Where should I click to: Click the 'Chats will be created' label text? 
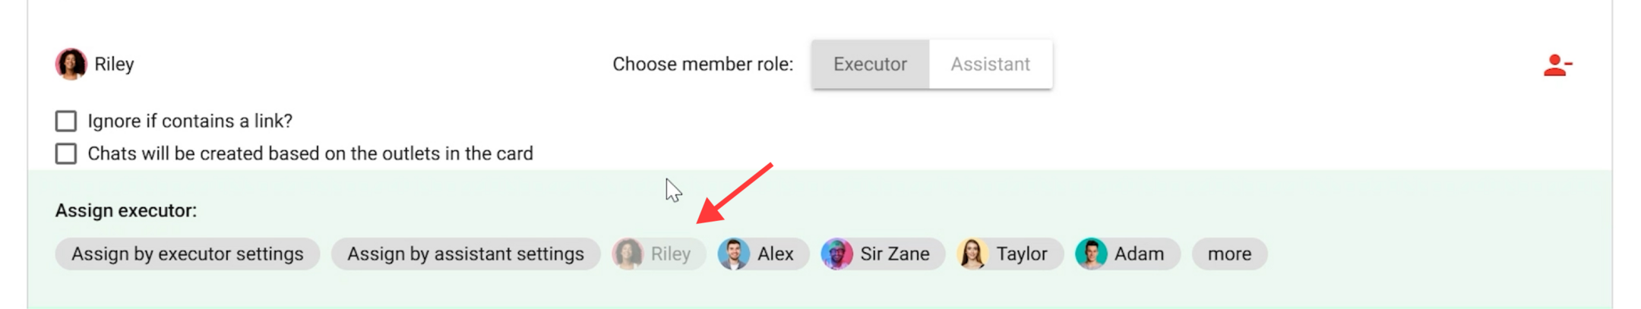point(310,154)
